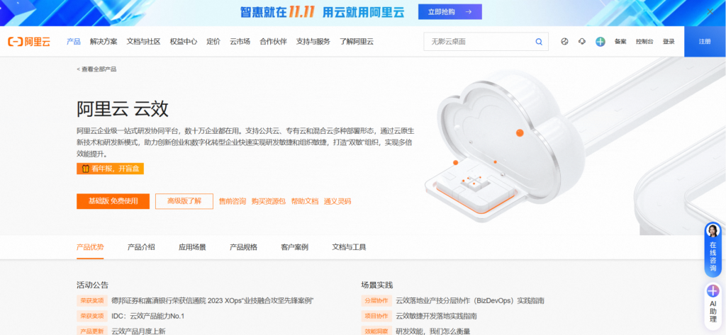Open the AI助理 floating assistant icon

point(713,291)
